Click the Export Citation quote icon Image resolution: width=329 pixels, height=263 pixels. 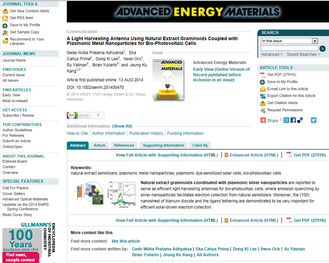(x=263, y=96)
